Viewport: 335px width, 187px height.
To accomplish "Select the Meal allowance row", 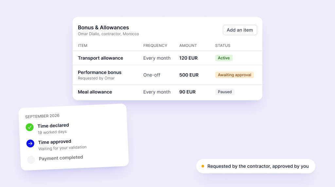I will pos(167,92).
